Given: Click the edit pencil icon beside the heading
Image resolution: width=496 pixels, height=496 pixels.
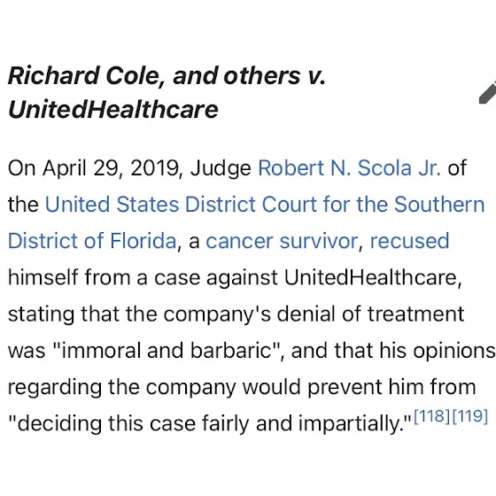Looking at the screenshot, I should tap(488, 93).
